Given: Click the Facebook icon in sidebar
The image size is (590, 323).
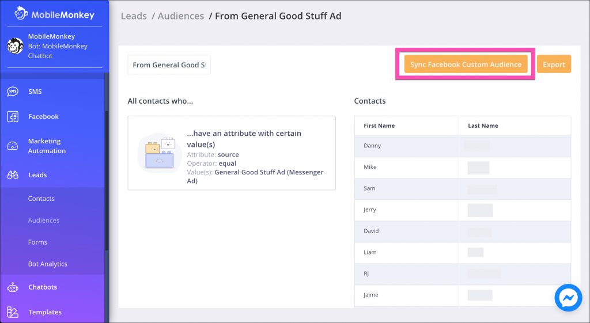Looking at the screenshot, I should (x=13, y=116).
